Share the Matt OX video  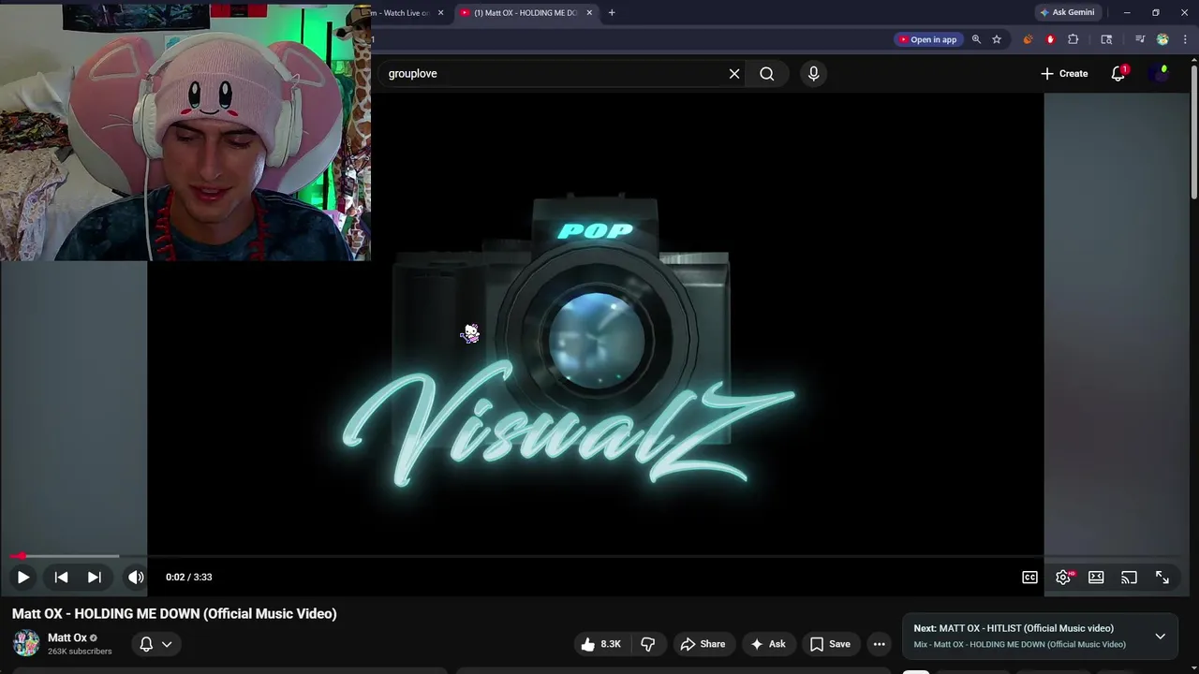(703, 644)
